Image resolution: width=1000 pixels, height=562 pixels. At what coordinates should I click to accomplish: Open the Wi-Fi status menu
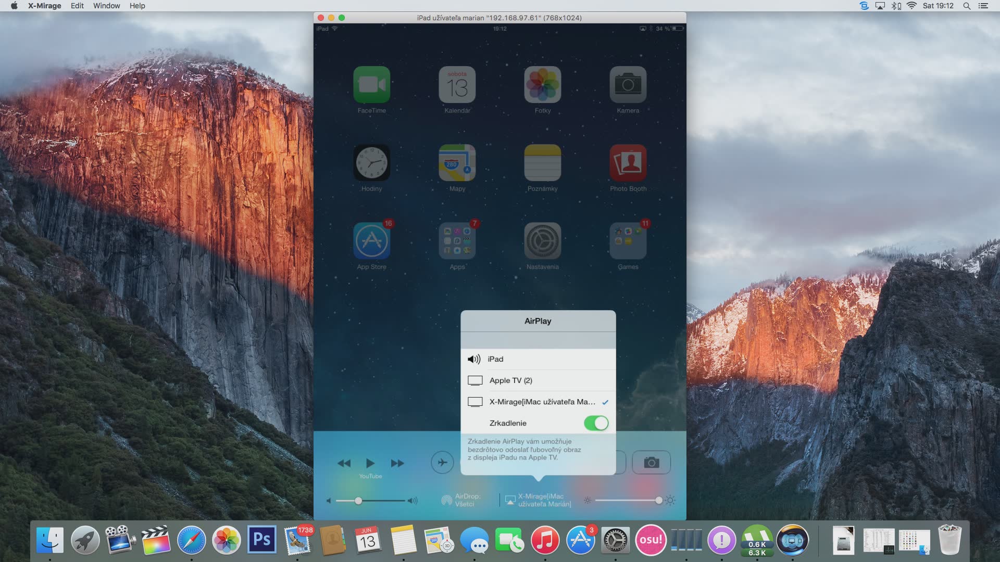[911, 6]
